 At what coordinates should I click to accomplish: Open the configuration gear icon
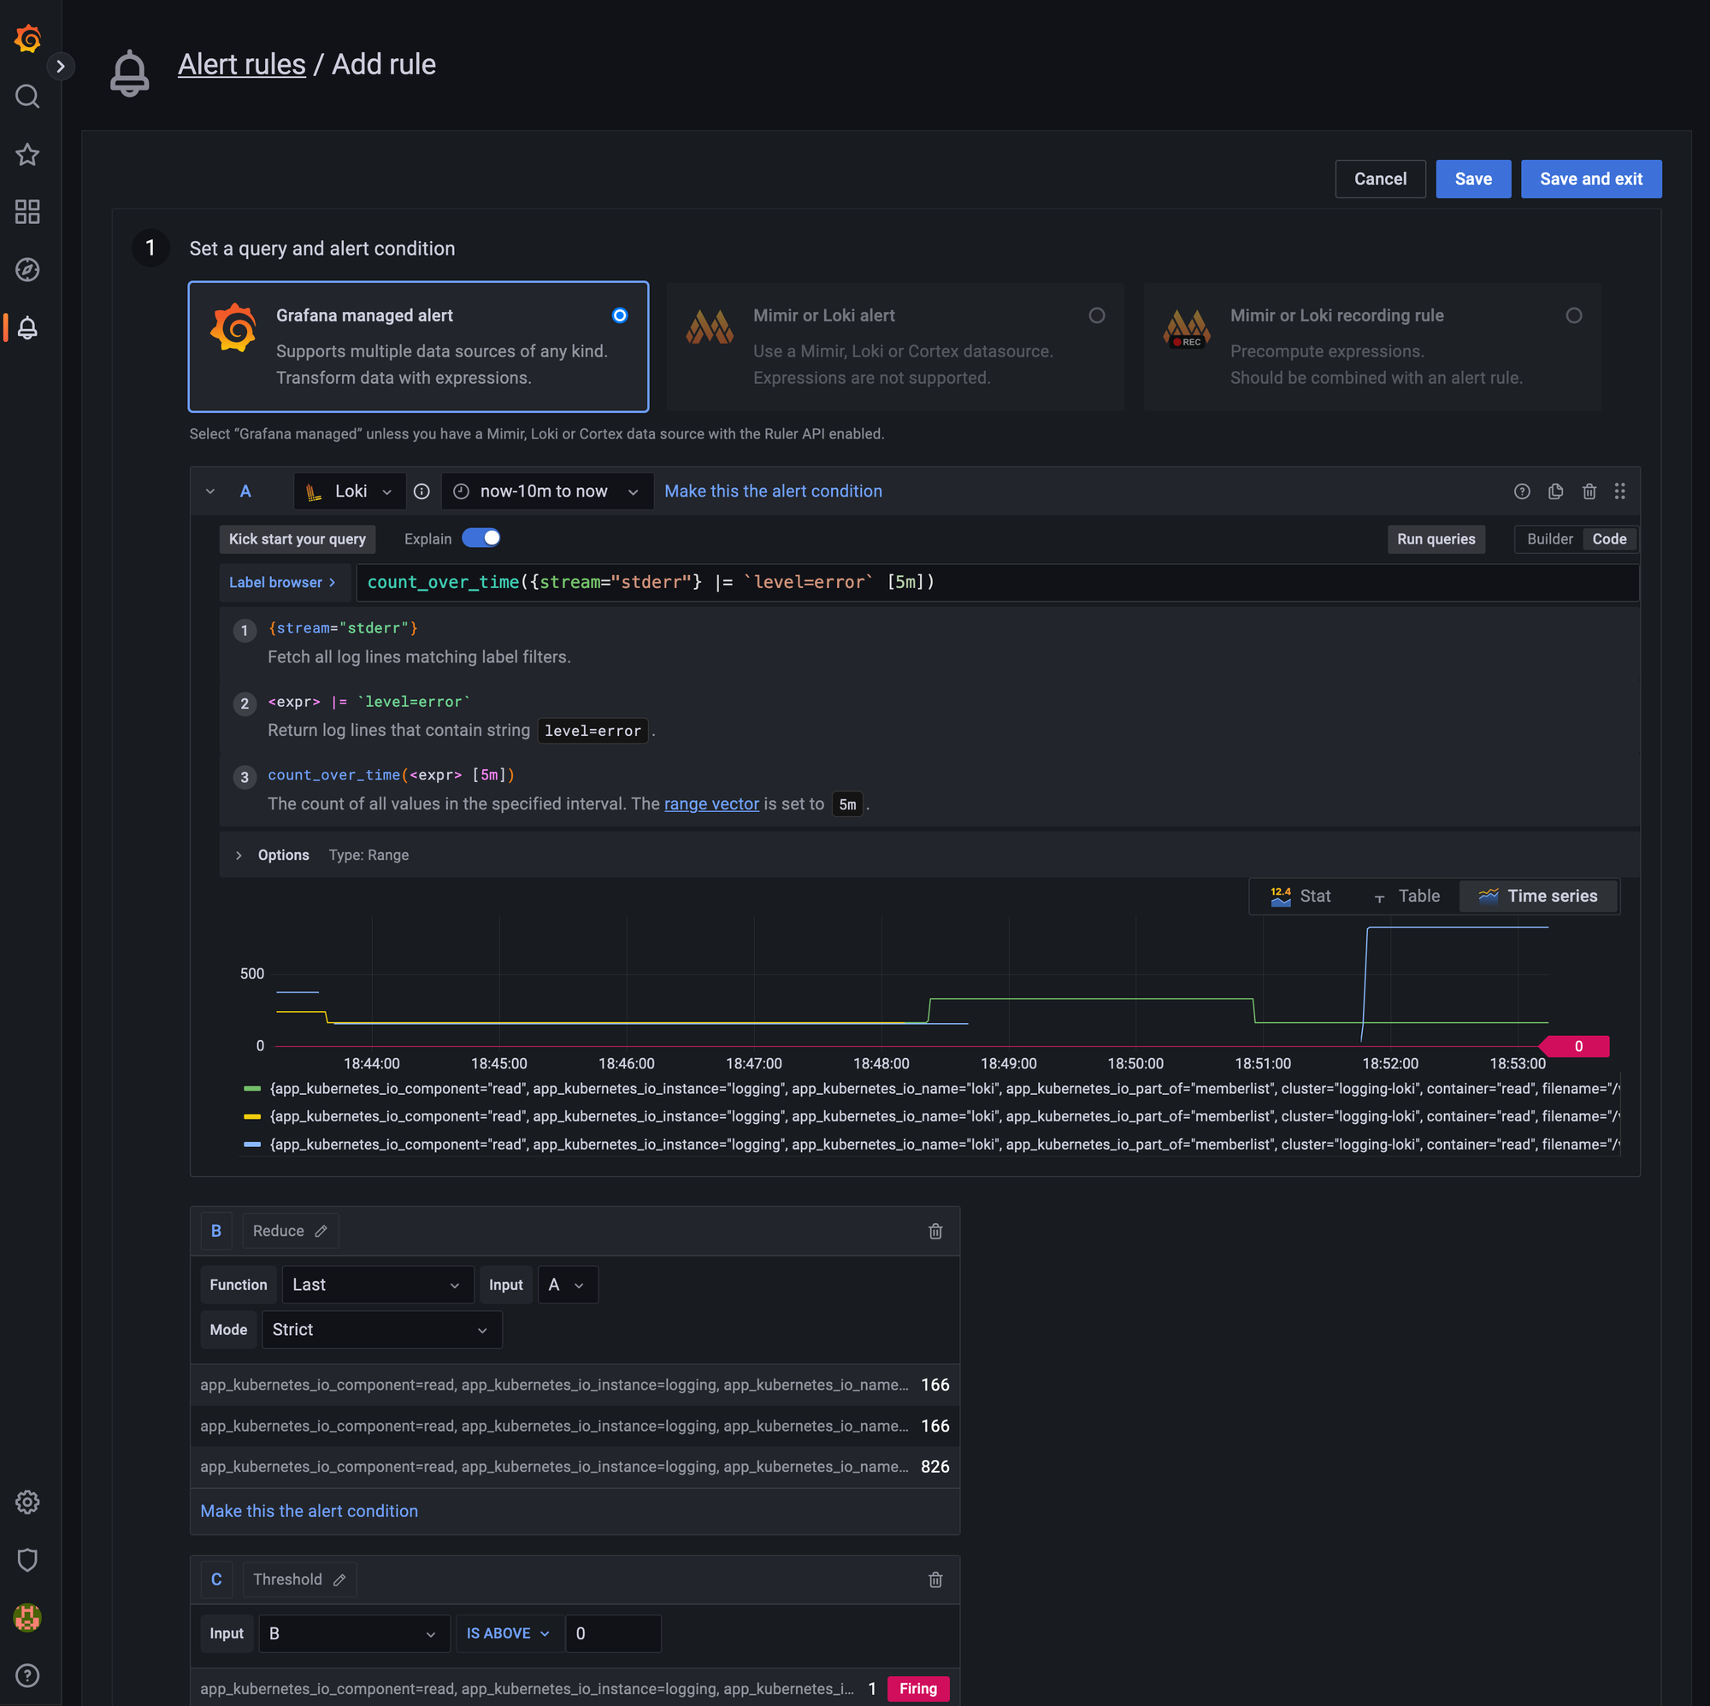[x=27, y=1502]
